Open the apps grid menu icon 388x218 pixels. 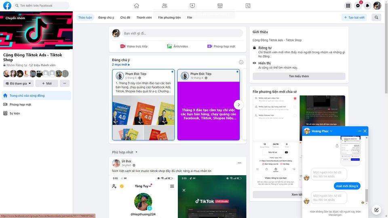coord(348,6)
